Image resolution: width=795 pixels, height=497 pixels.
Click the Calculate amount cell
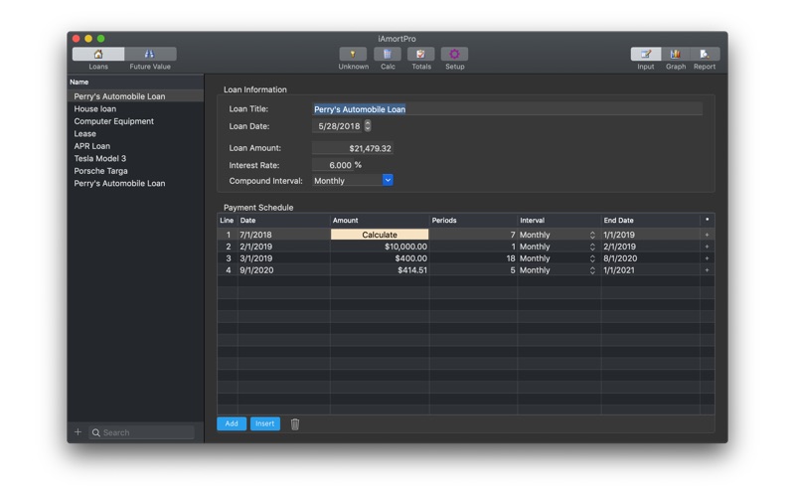click(x=380, y=235)
